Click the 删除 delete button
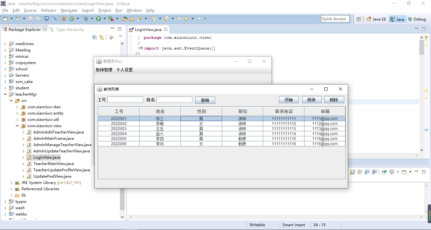Image resolution: width=431 pixels, height=230 pixels. (334, 100)
